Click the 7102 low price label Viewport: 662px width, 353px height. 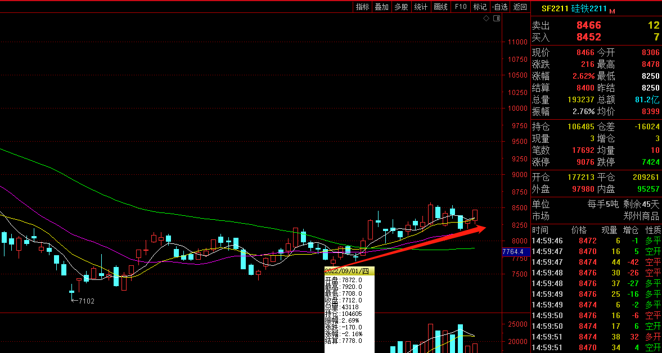[86, 301]
